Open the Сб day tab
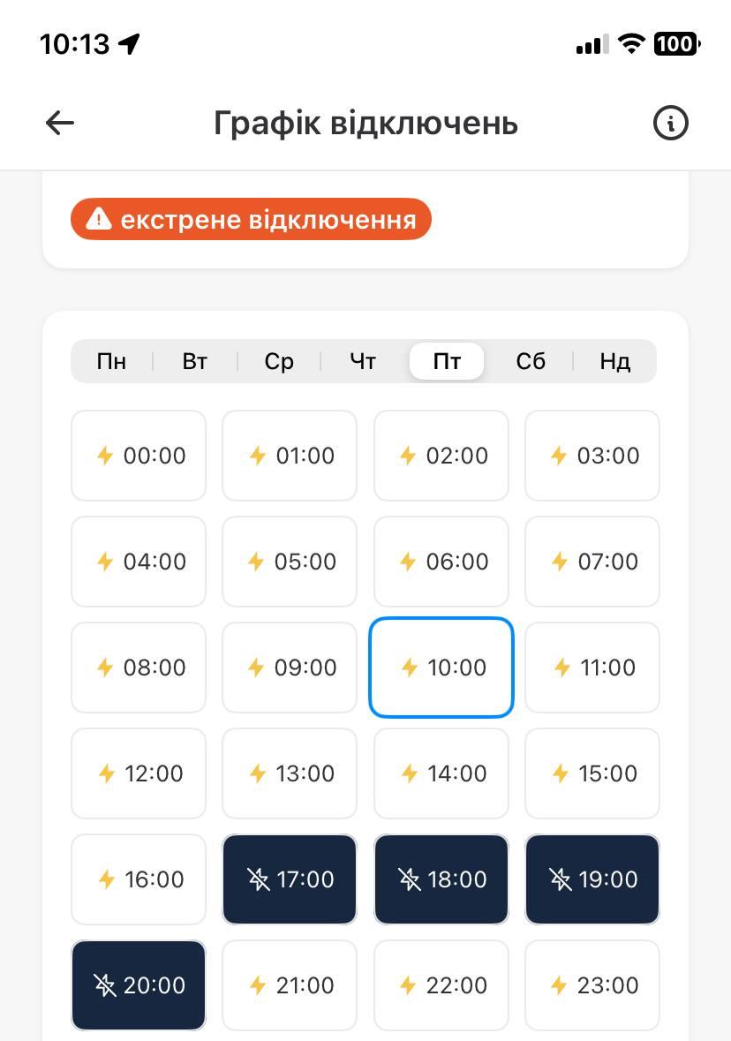Screen dimensions: 731x1041 click(531, 361)
